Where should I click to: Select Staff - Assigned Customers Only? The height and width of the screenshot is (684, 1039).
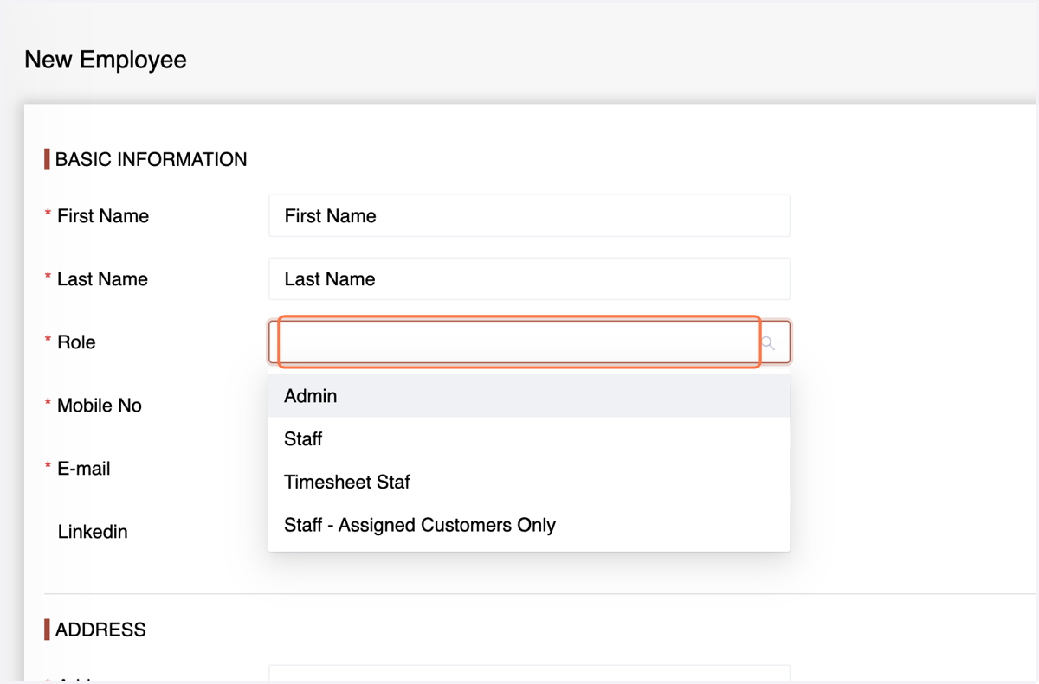[x=528, y=526]
